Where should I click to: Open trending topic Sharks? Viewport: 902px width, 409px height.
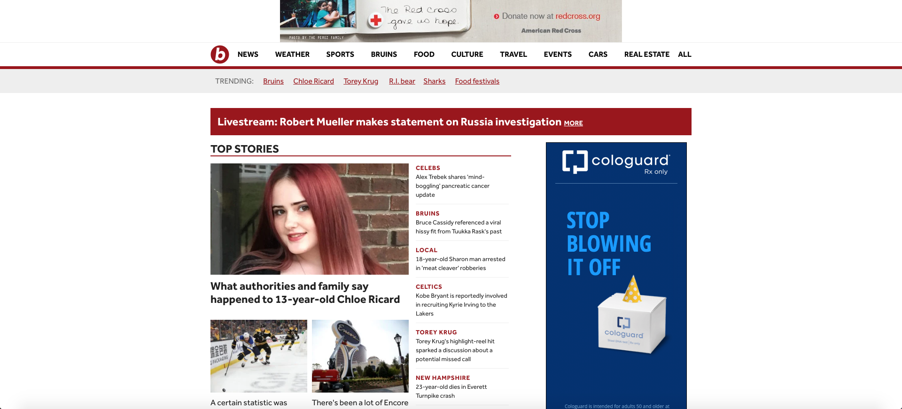[x=434, y=81]
